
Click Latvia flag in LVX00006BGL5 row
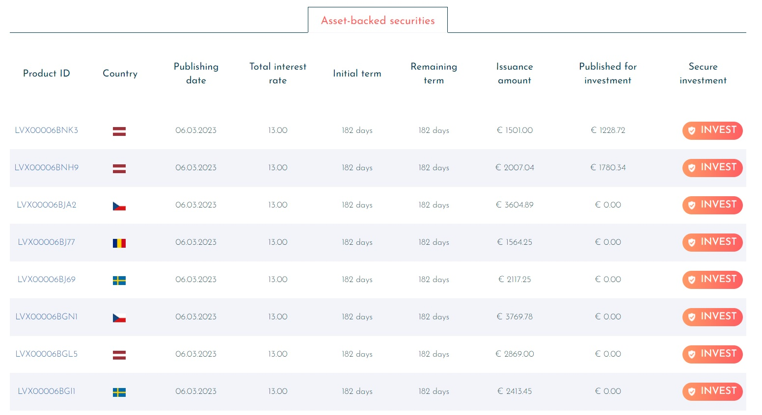[119, 355]
